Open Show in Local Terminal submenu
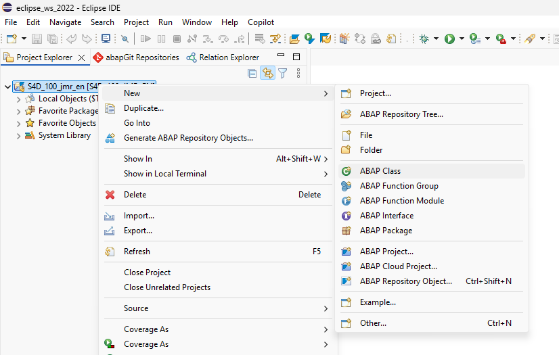 (218, 174)
